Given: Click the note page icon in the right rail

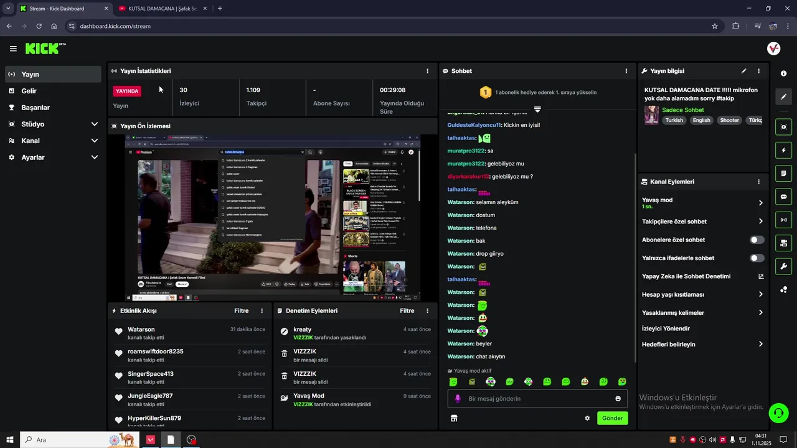Looking at the screenshot, I should pyautogui.click(x=783, y=174).
